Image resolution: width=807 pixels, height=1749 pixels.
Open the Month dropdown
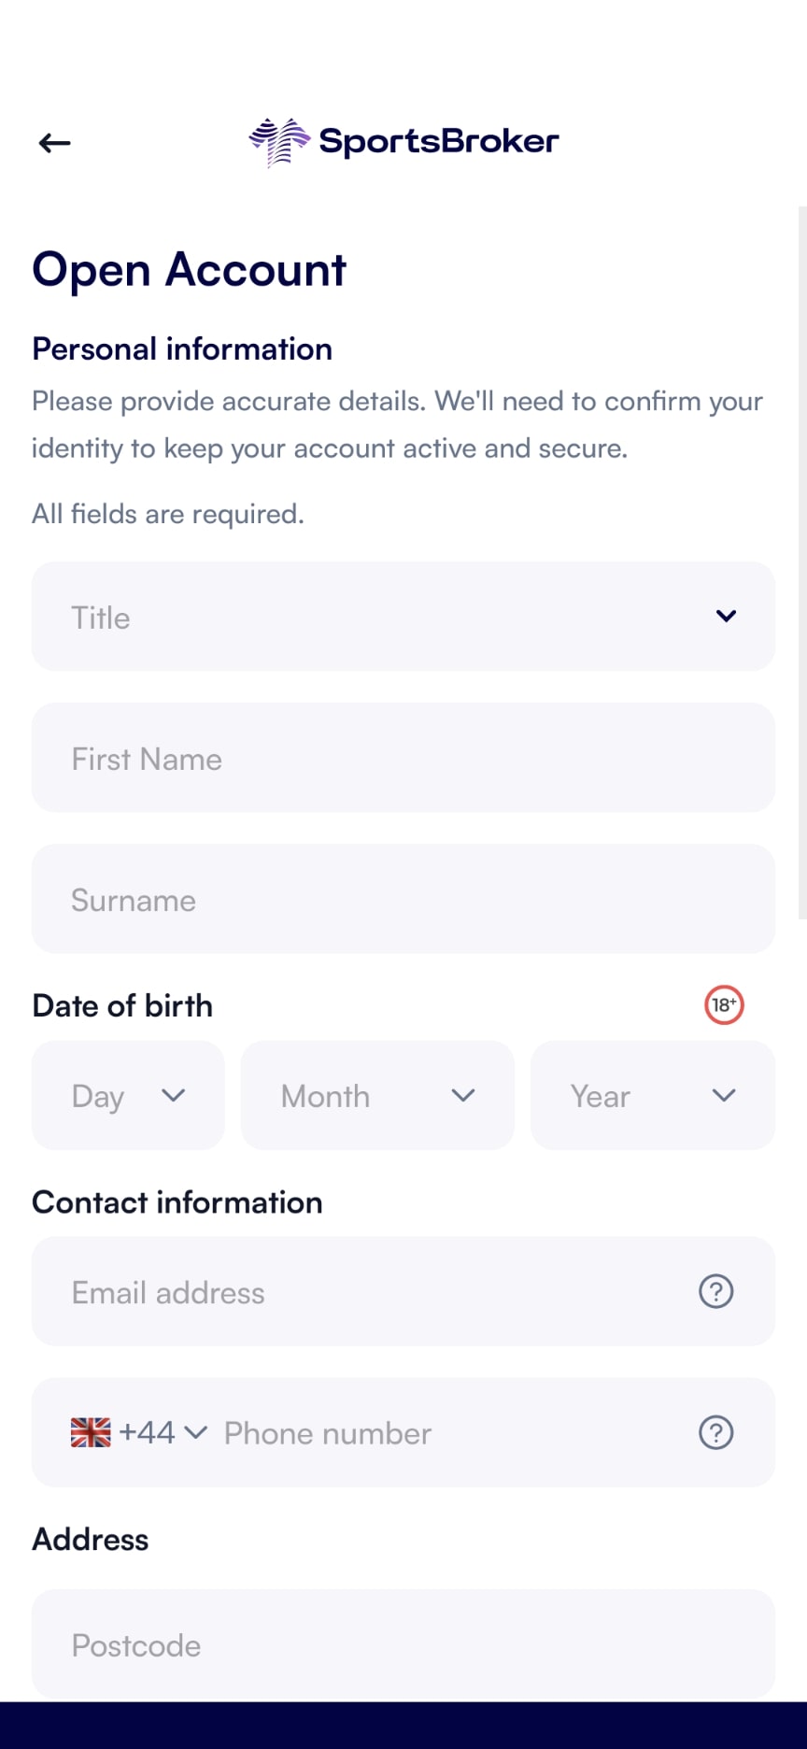click(376, 1095)
